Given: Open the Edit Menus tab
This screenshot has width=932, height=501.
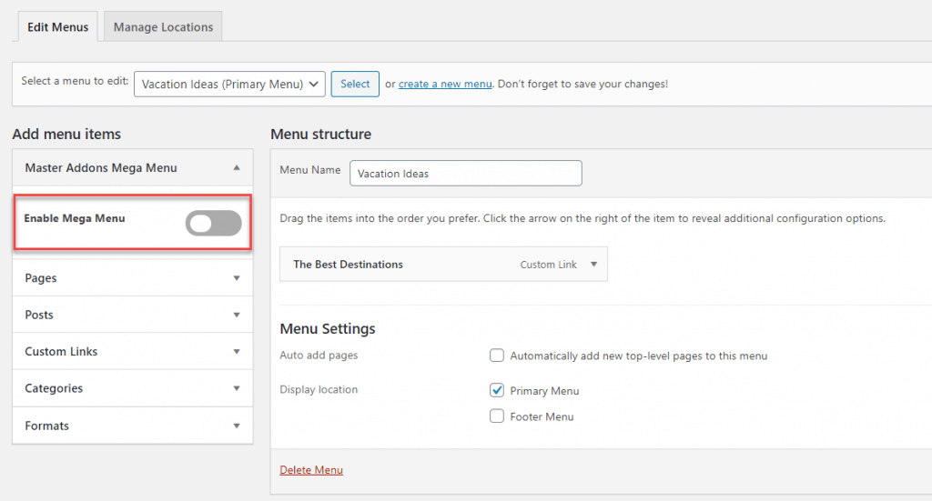Looking at the screenshot, I should click(x=58, y=27).
